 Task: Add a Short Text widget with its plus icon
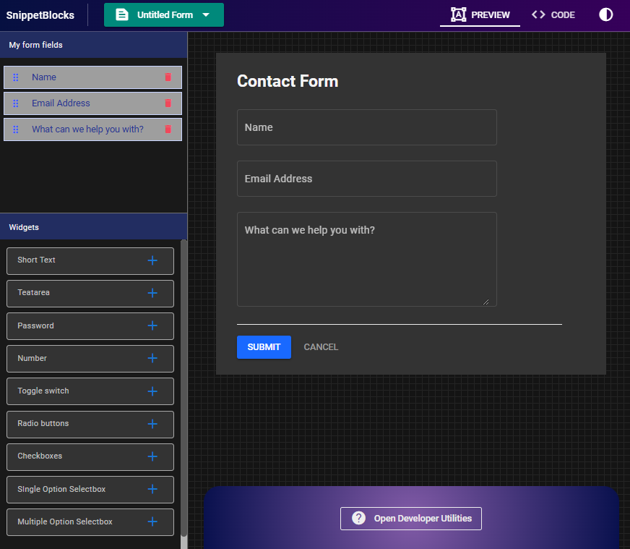coord(152,260)
